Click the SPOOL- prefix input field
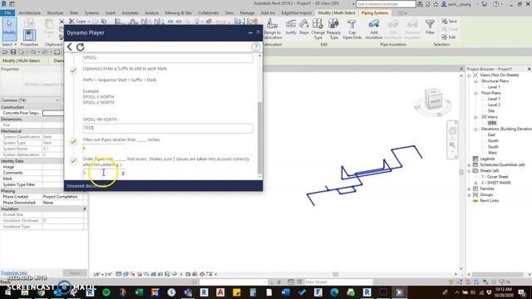The height and width of the screenshot is (299, 532). pos(168,58)
